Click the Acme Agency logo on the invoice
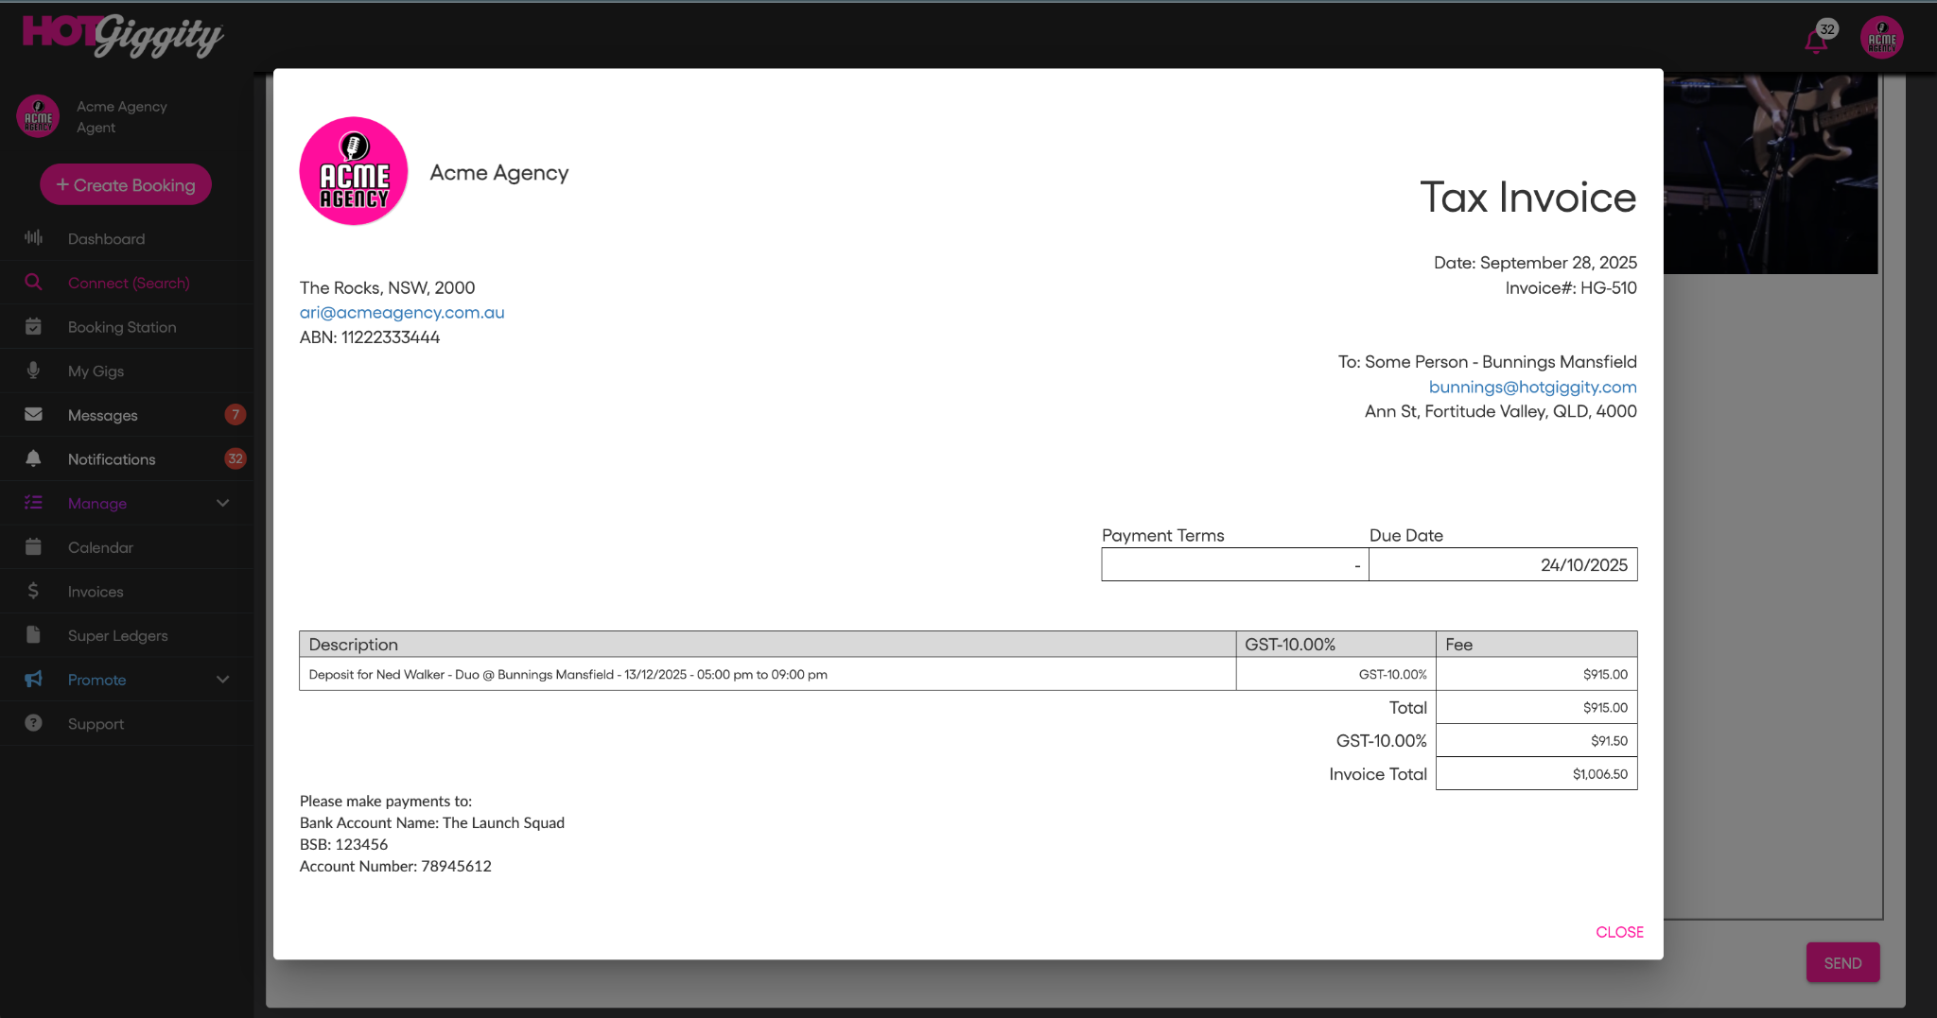Viewport: 1937px width, 1018px height. (x=354, y=171)
